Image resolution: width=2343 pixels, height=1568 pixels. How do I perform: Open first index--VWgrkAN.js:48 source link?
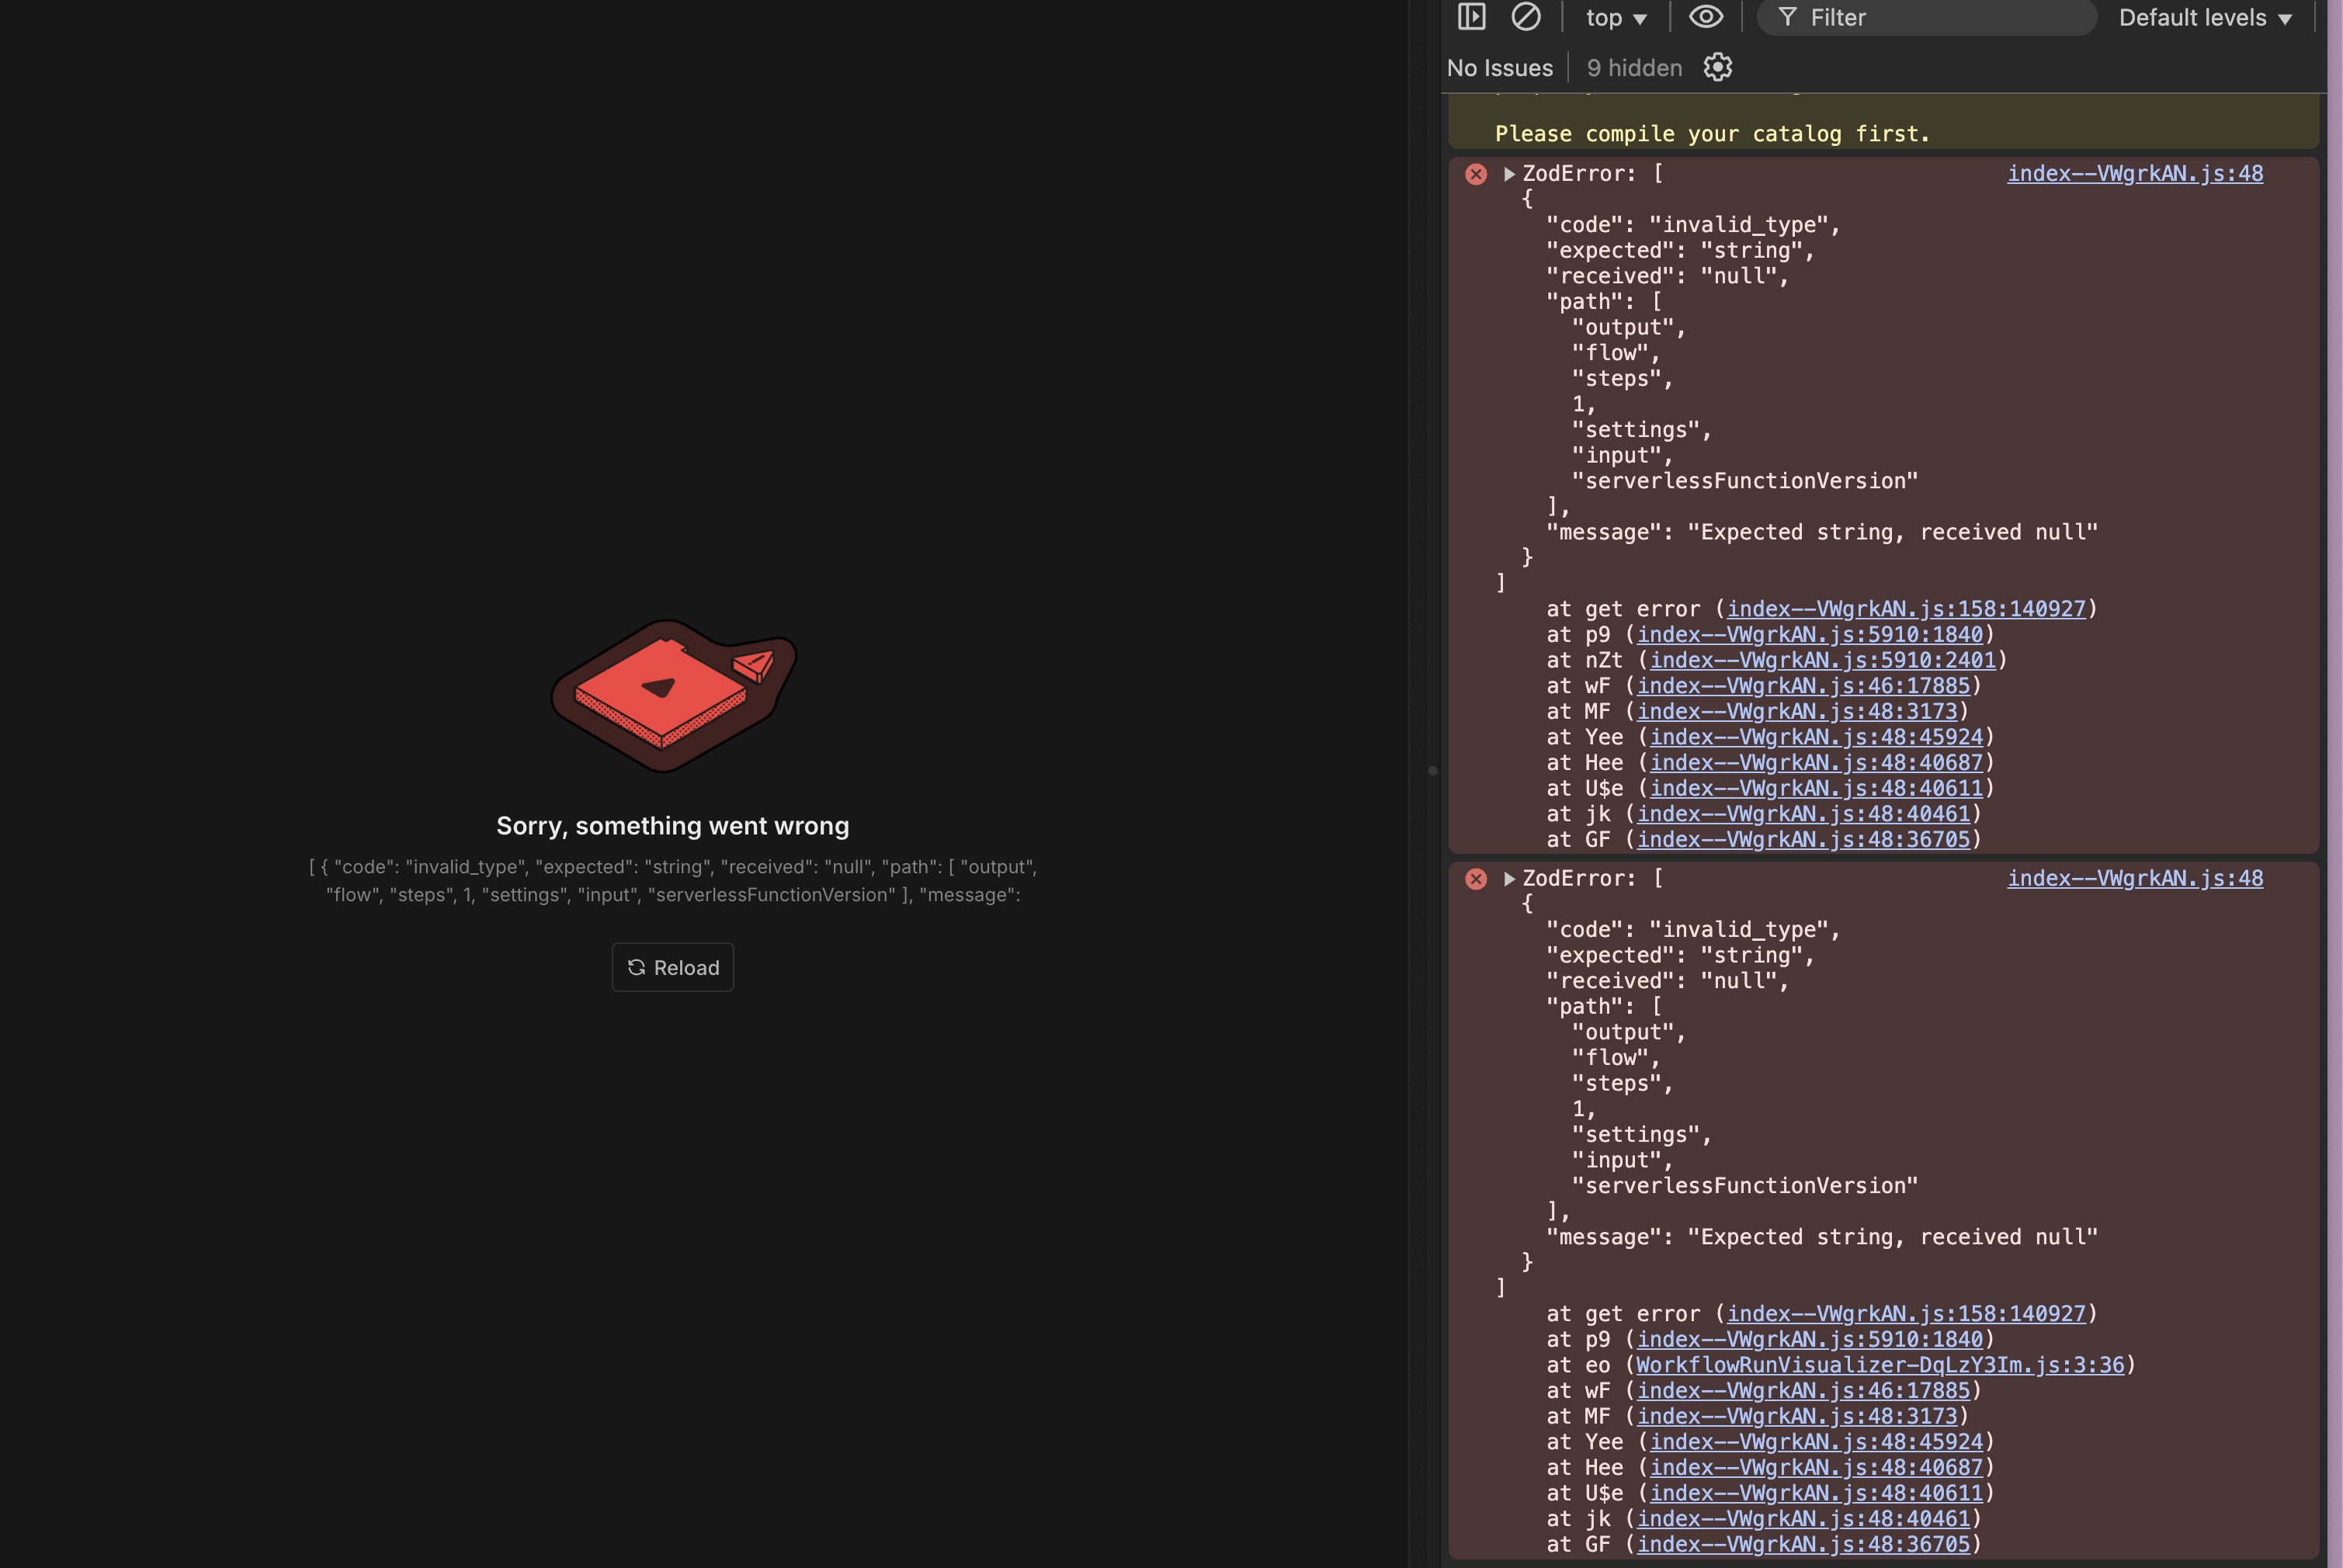(x=2134, y=174)
